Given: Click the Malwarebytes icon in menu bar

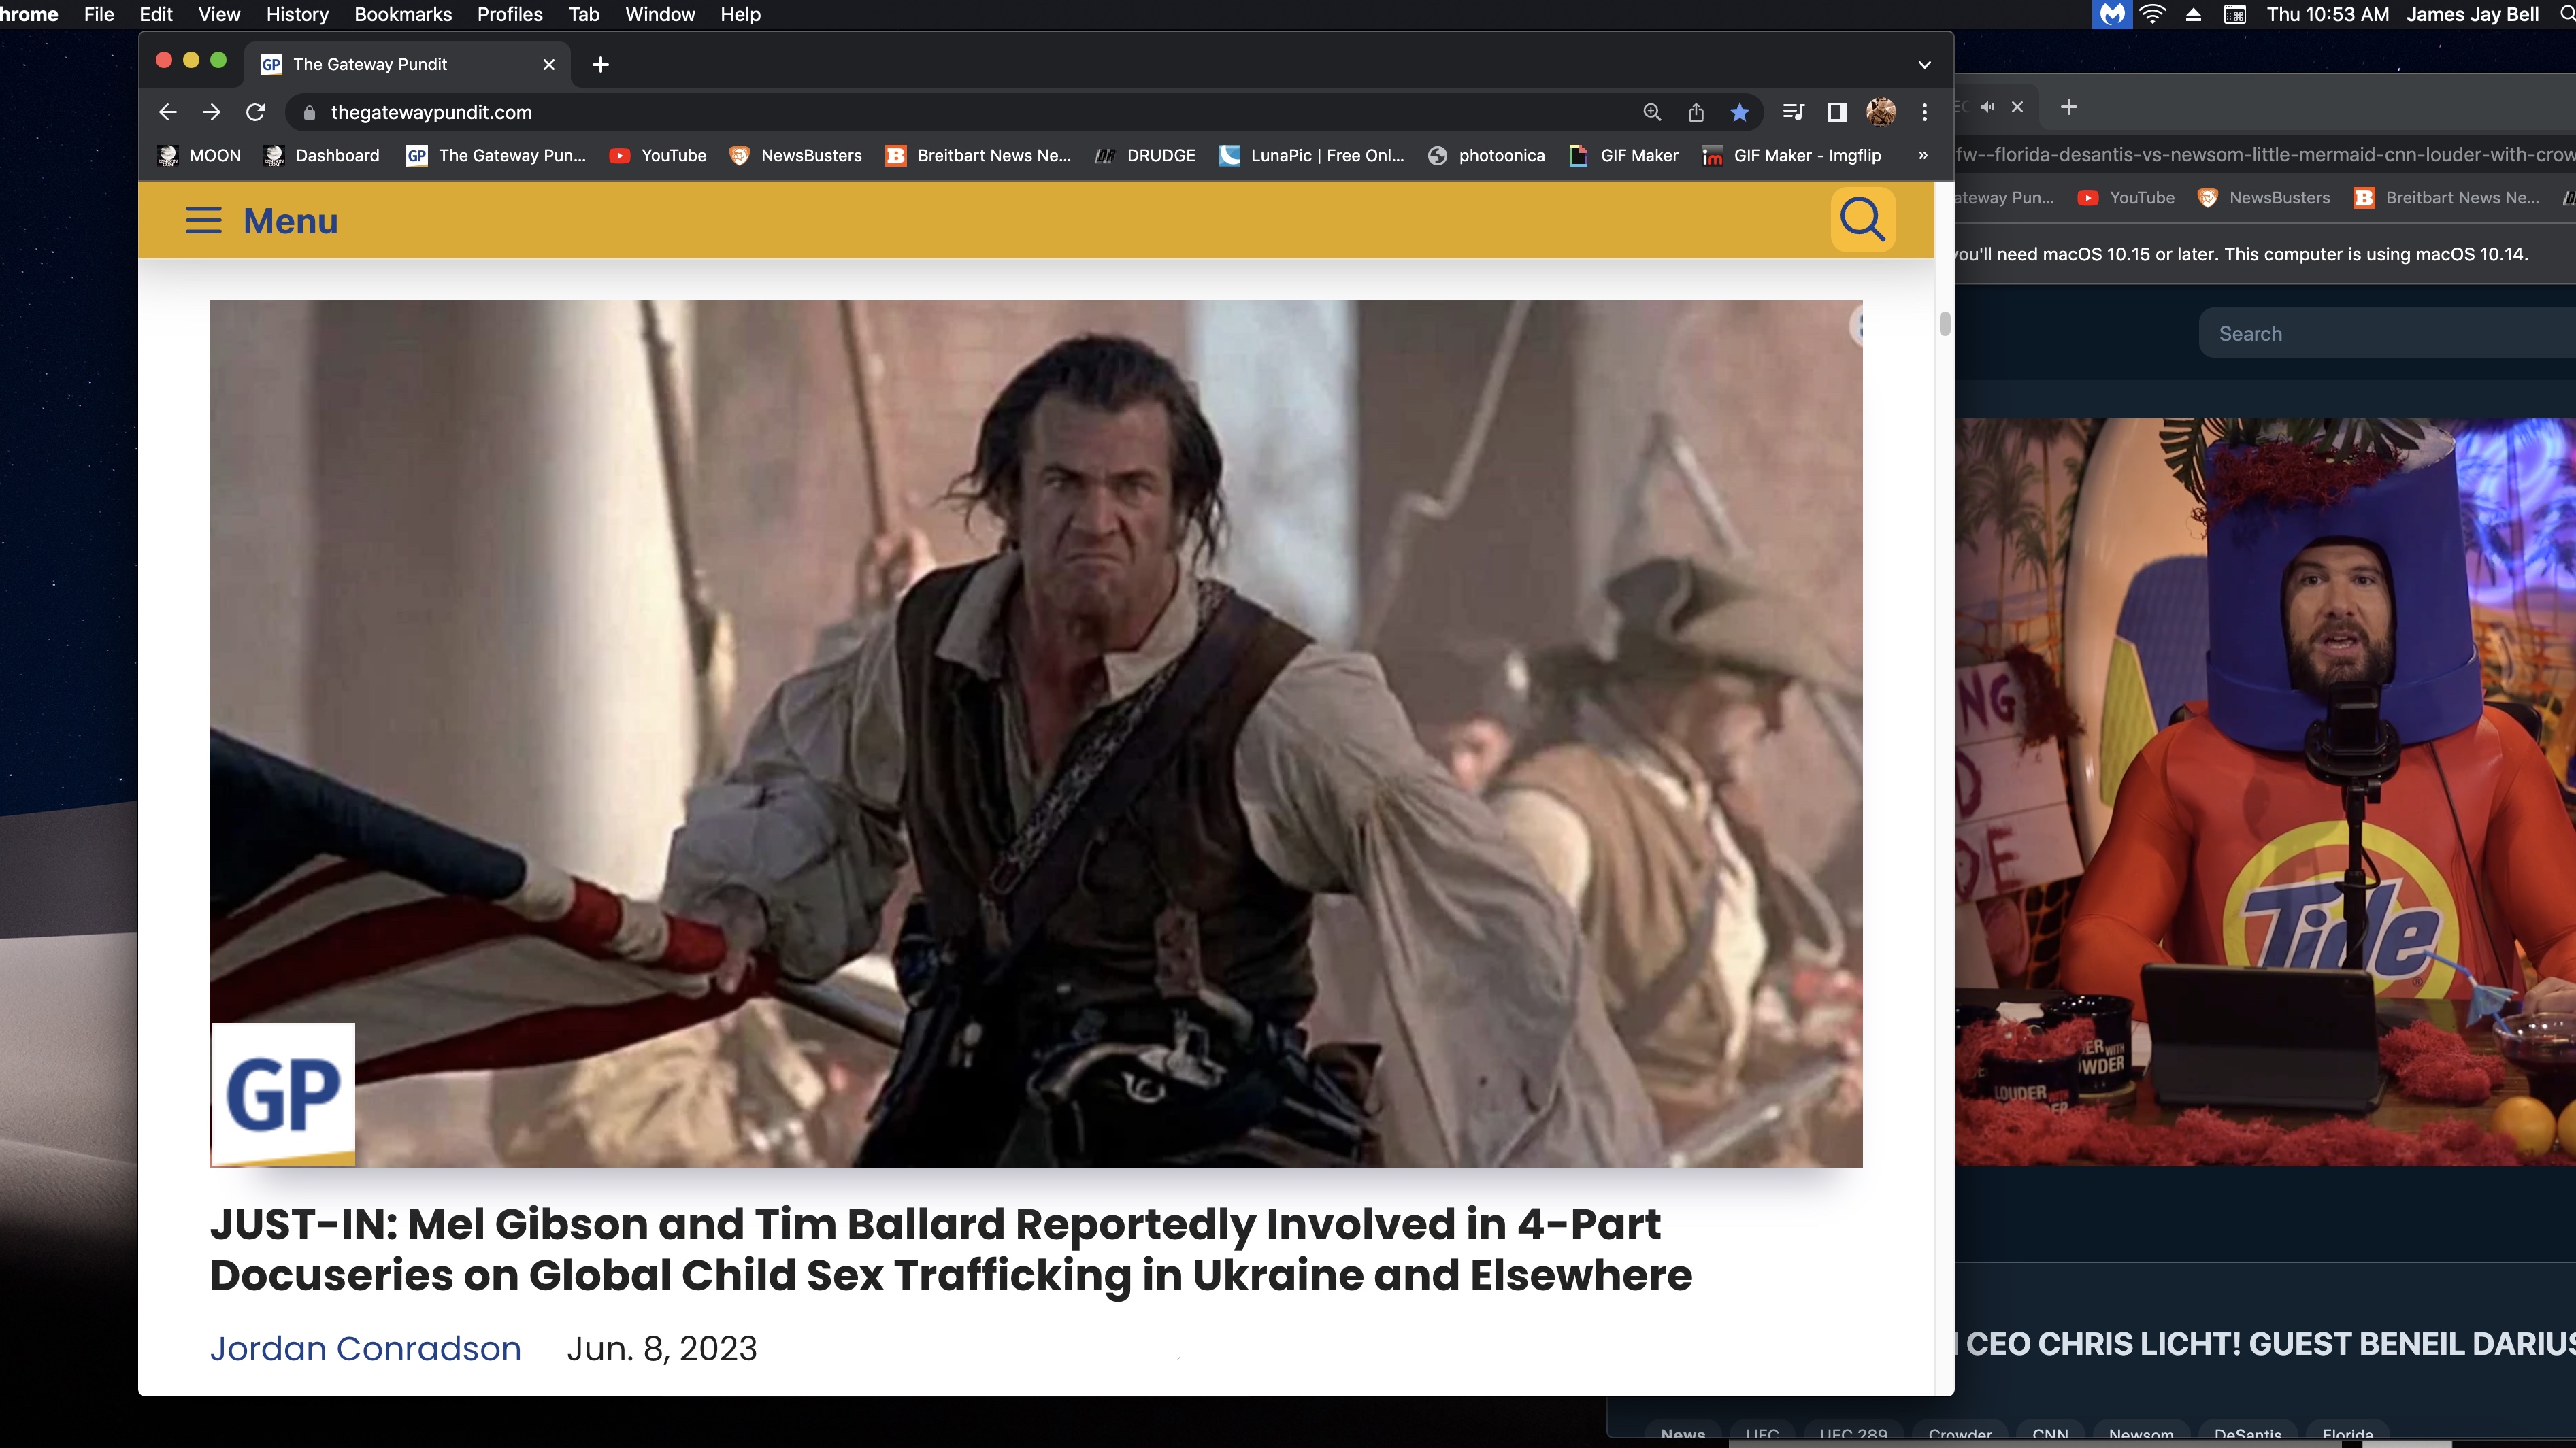Looking at the screenshot, I should pos(2111,14).
